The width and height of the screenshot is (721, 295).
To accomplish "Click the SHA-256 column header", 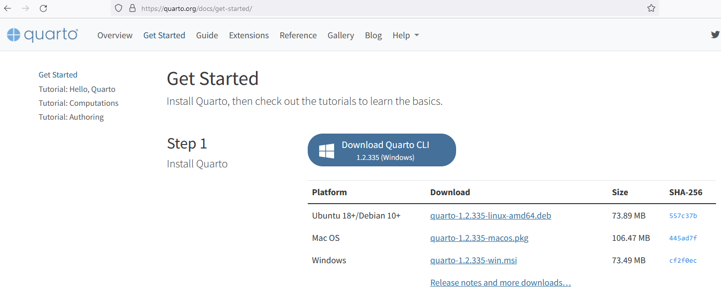I will (686, 192).
